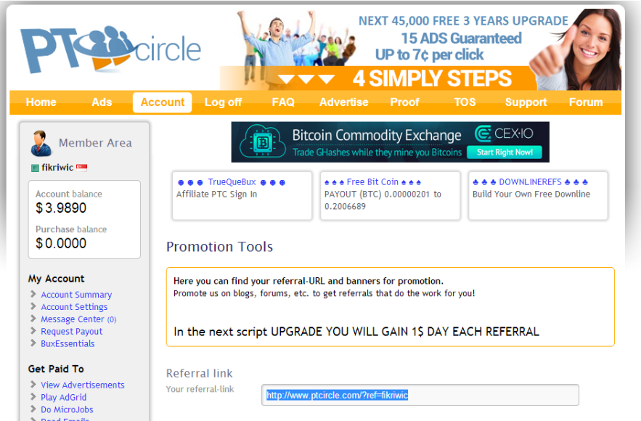The height and width of the screenshot is (421, 641).
Task: Click the Promotion Tools heading
Action: tap(219, 247)
